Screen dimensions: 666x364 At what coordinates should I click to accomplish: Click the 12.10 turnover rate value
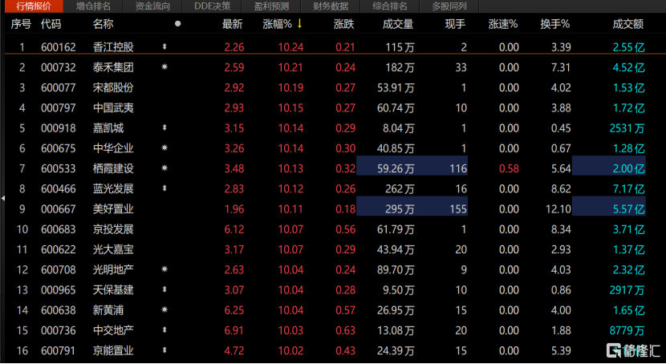pyautogui.click(x=558, y=209)
